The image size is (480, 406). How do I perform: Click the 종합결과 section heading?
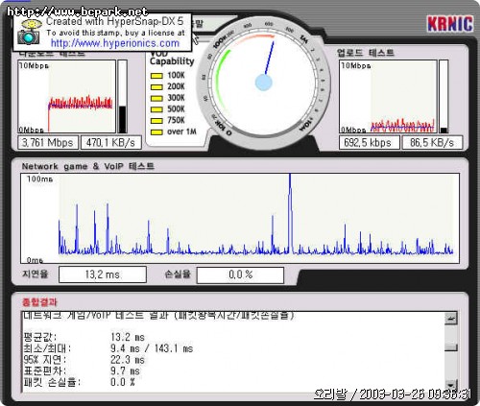point(39,302)
